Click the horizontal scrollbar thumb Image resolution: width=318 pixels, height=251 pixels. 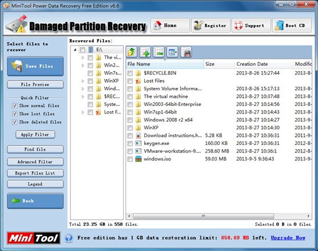203,216
